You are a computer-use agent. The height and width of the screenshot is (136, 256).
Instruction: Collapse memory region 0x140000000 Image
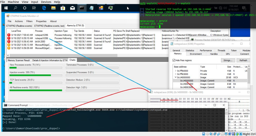pos(175,77)
